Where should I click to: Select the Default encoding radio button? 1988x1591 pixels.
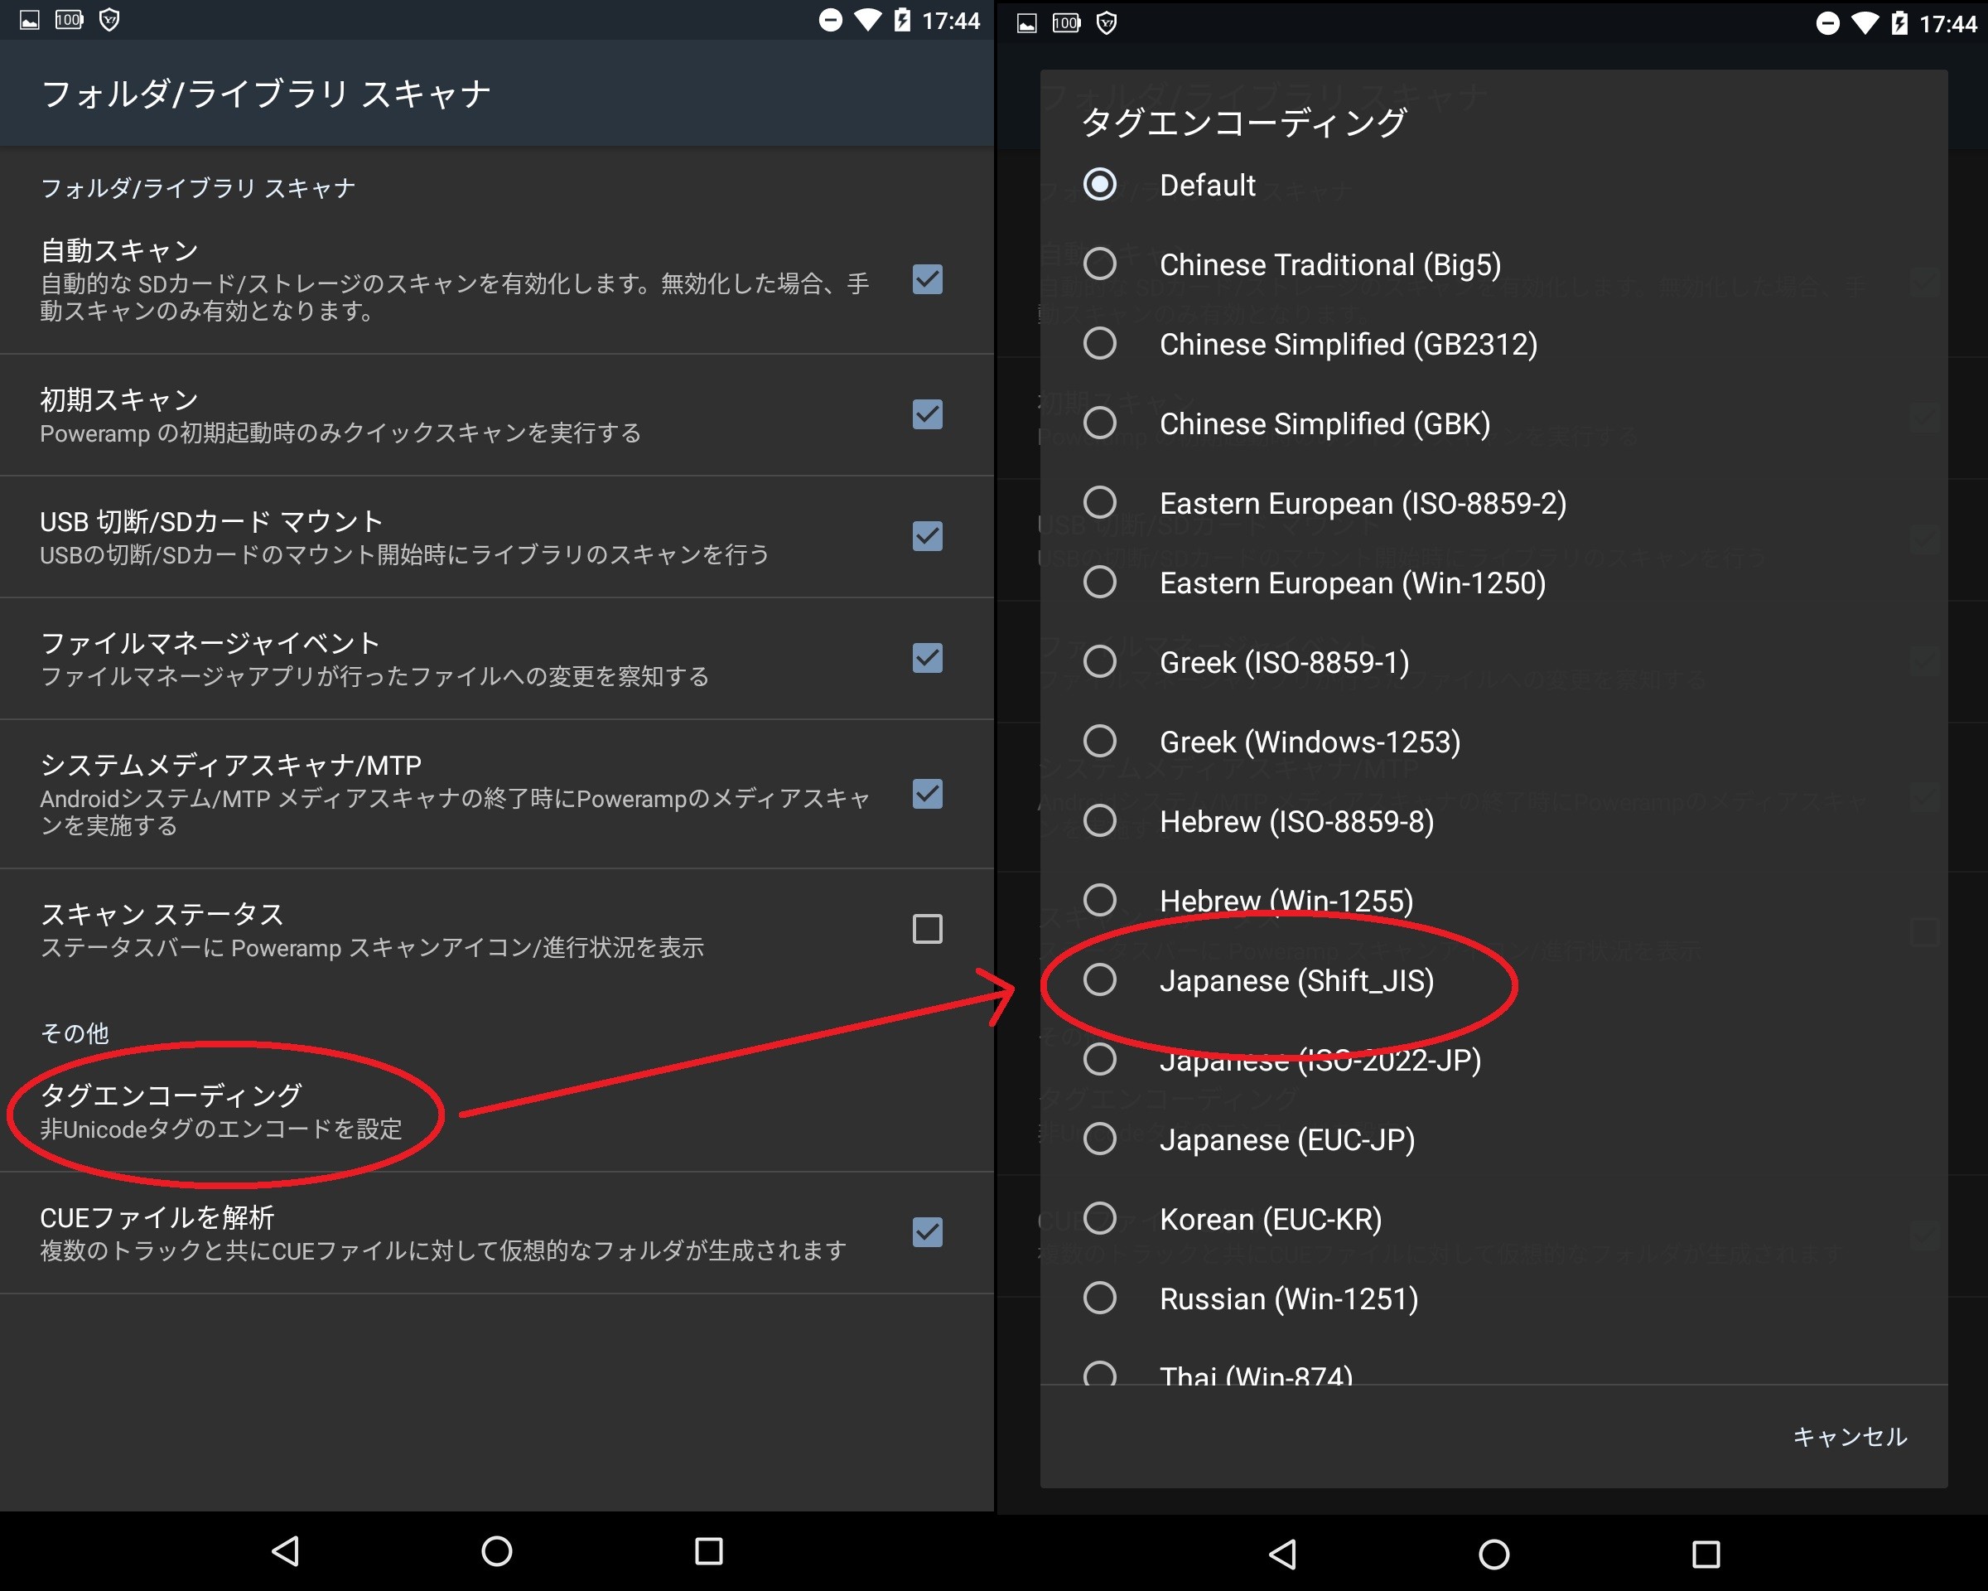click(x=1100, y=185)
